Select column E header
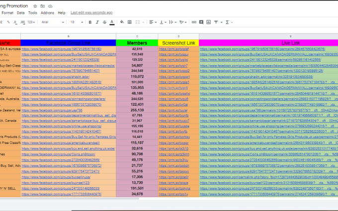Screen dimensions: 338x211 click(x=268, y=36)
